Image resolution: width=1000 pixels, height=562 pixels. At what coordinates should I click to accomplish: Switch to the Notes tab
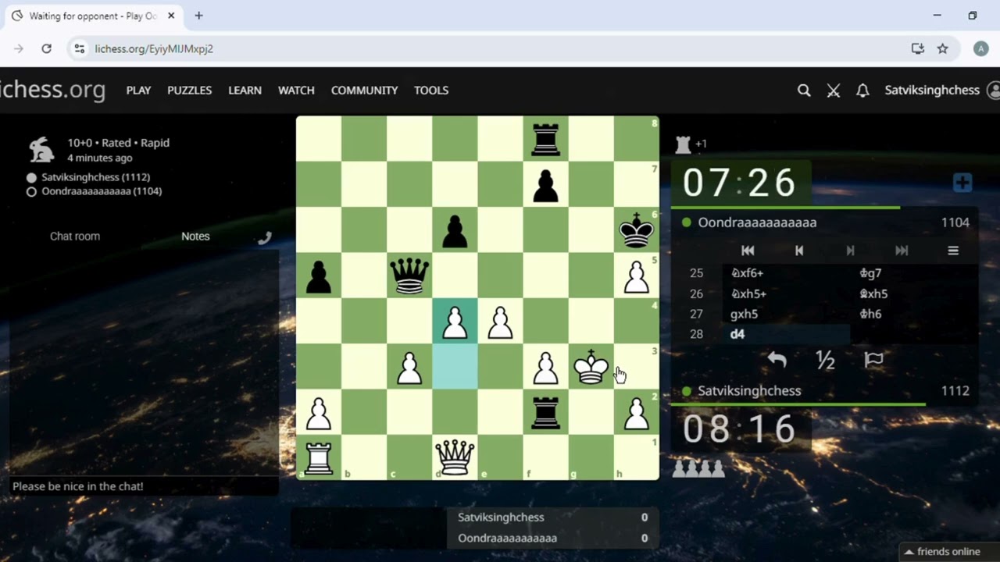coord(195,236)
